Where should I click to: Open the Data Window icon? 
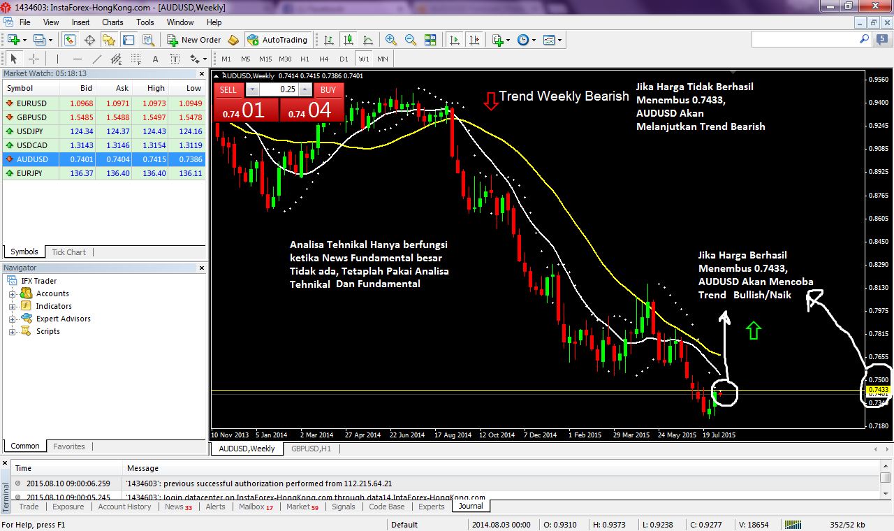[90, 40]
